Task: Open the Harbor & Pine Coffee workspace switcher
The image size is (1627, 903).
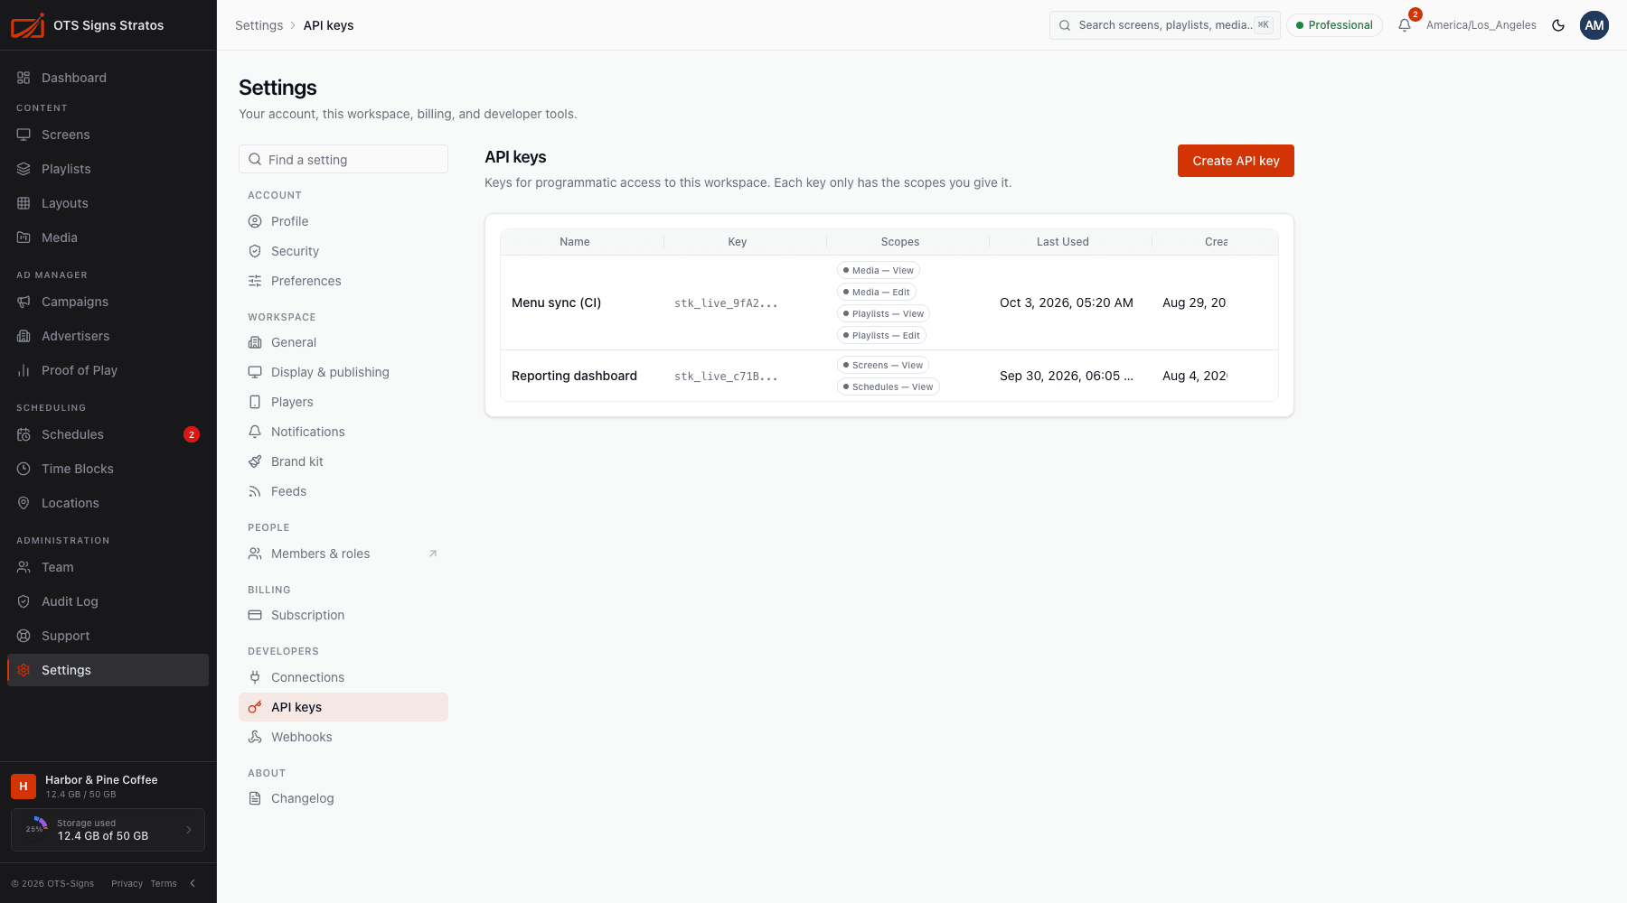Action: pos(108,787)
